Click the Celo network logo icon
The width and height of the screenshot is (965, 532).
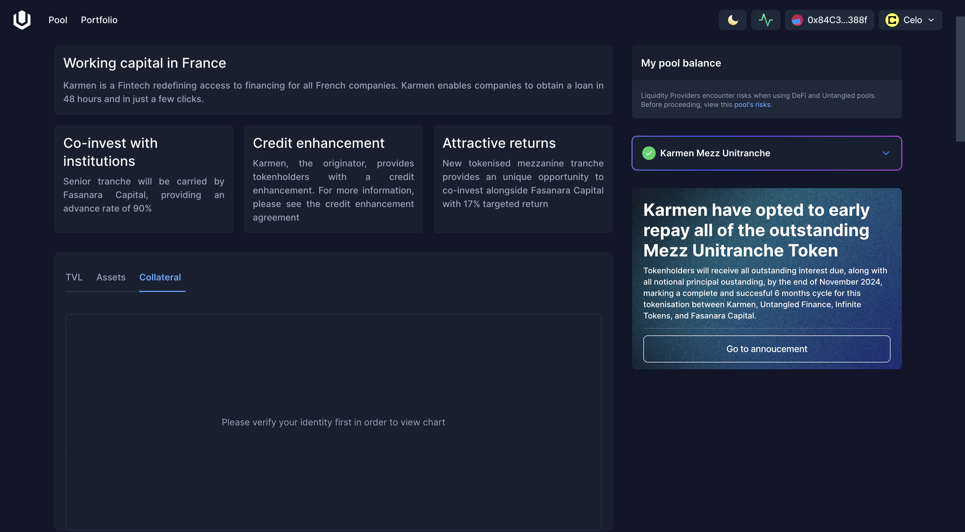click(892, 20)
